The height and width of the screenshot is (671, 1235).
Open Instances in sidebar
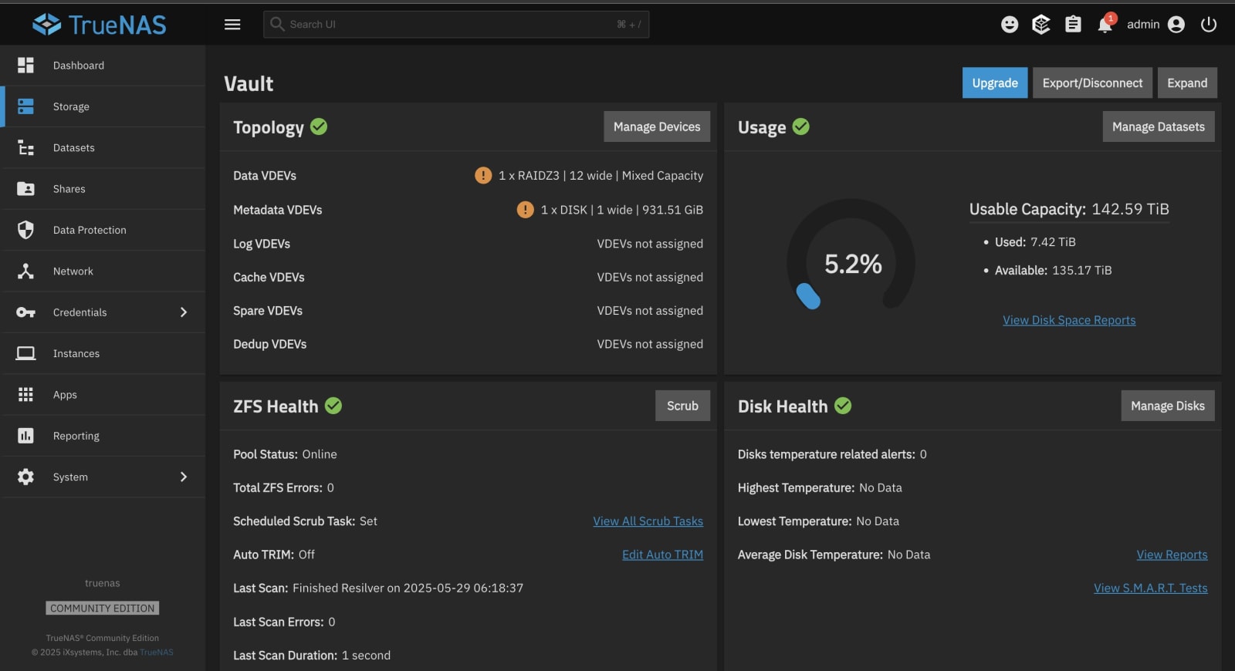pyautogui.click(x=103, y=353)
